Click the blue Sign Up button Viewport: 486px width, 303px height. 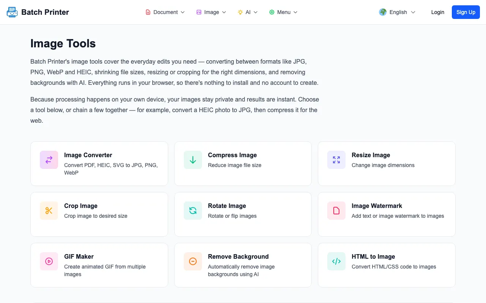[466, 12]
